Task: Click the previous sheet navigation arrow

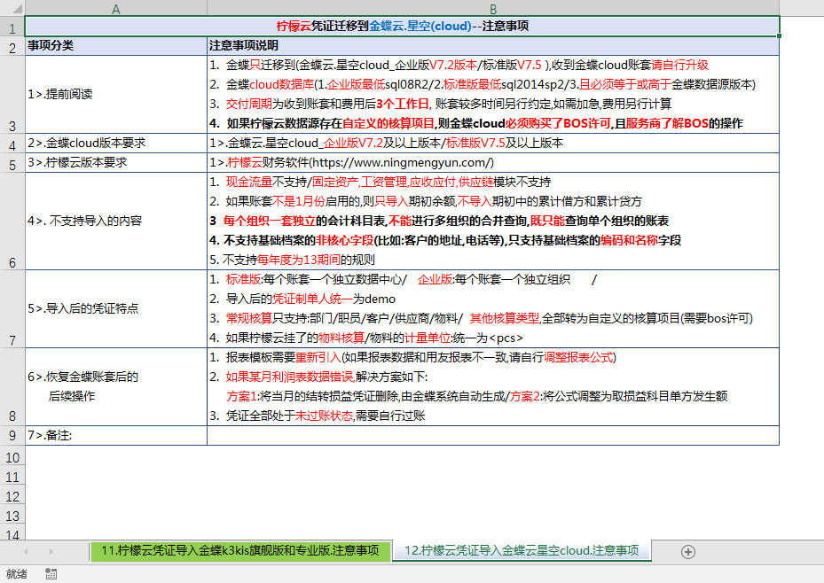Action: point(27,551)
